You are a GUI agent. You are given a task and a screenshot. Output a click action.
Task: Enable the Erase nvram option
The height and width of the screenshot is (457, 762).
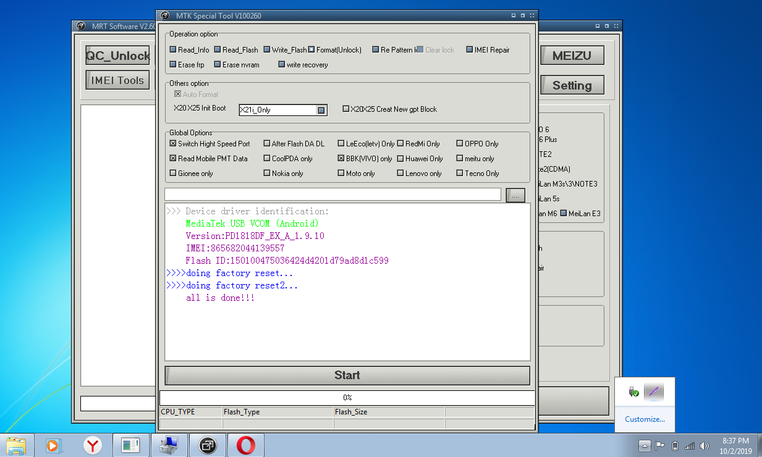[x=218, y=65]
